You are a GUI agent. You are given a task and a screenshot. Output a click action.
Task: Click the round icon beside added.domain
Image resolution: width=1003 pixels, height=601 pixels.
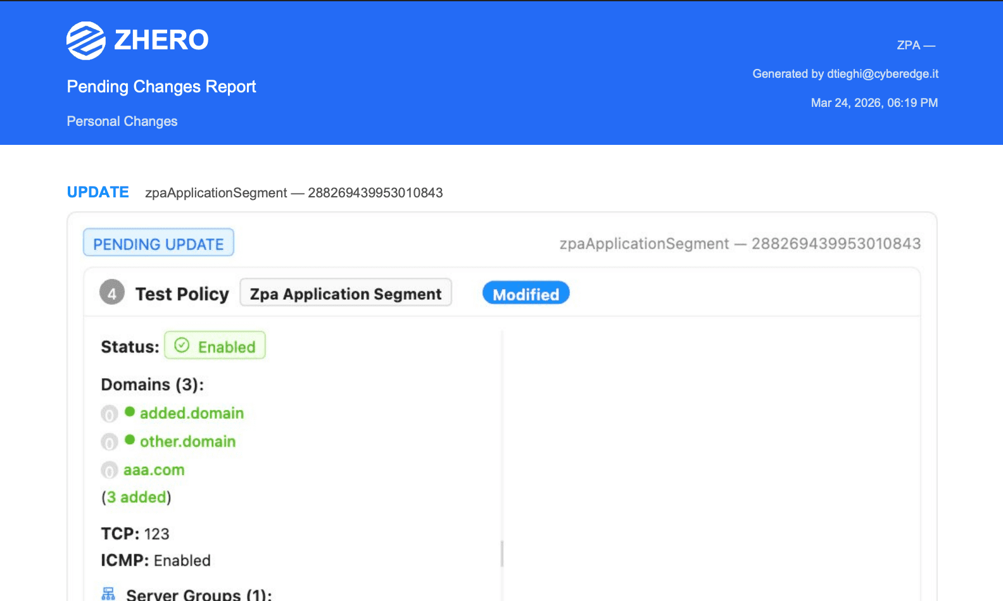(x=110, y=414)
